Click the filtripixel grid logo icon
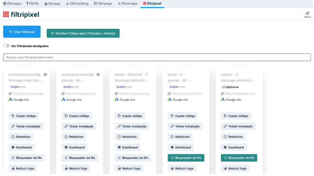This screenshot has width=314, height=176. click(x=6, y=14)
